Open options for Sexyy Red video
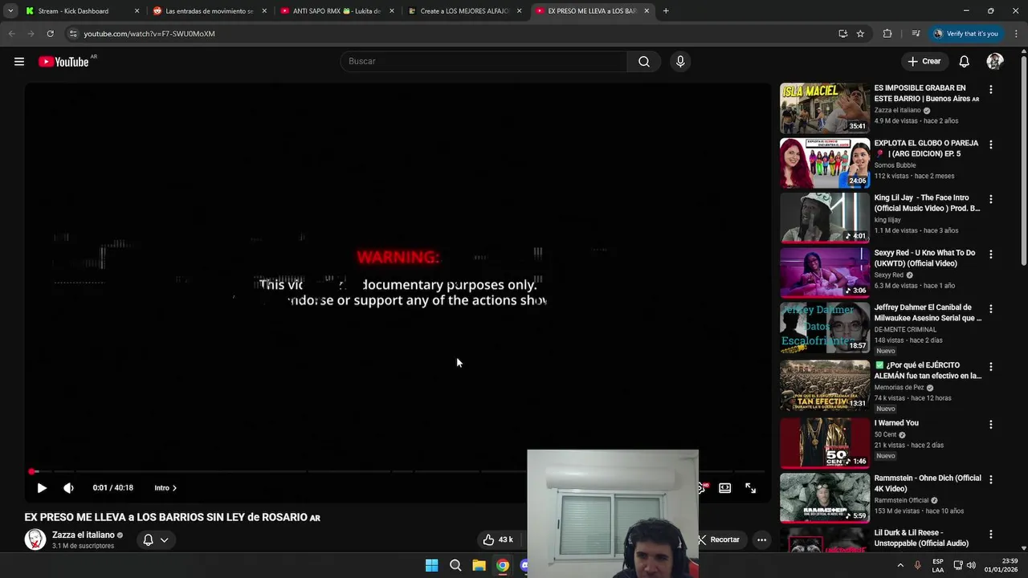The height and width of the screenshot is (578, 1028). (x=991, y=254)
